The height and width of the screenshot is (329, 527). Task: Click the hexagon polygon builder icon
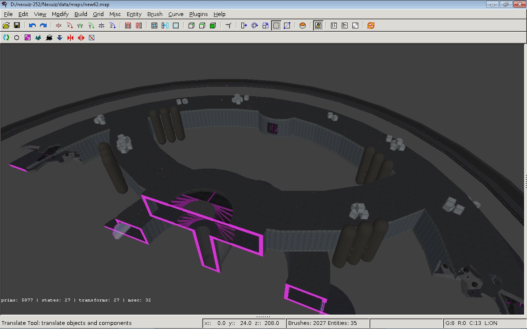[17, 37]
